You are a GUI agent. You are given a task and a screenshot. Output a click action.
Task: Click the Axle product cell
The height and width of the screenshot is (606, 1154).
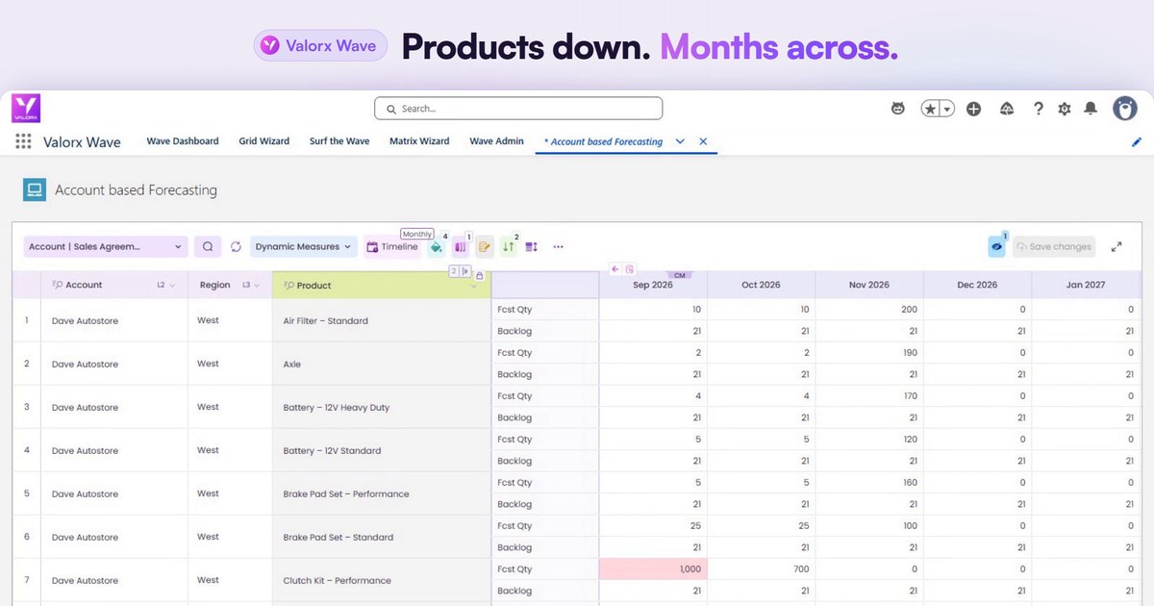382,364
